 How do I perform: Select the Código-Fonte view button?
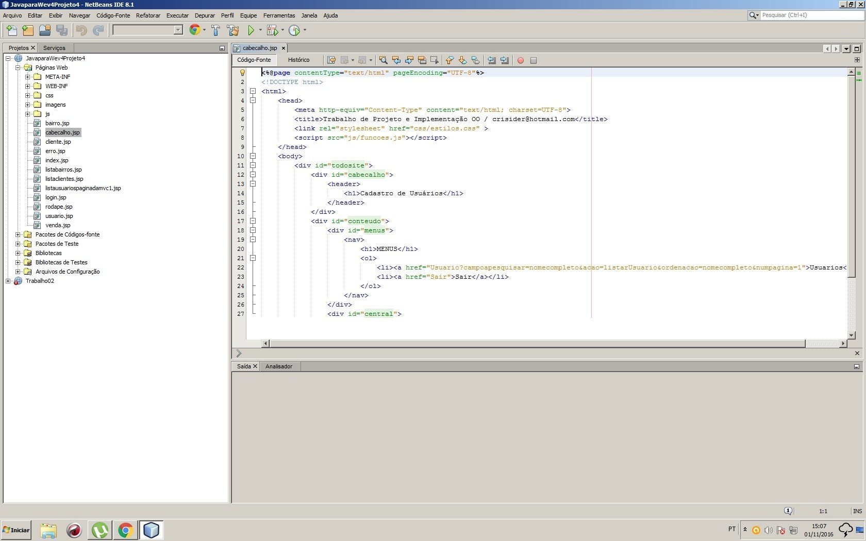click(x=254, y=60)
